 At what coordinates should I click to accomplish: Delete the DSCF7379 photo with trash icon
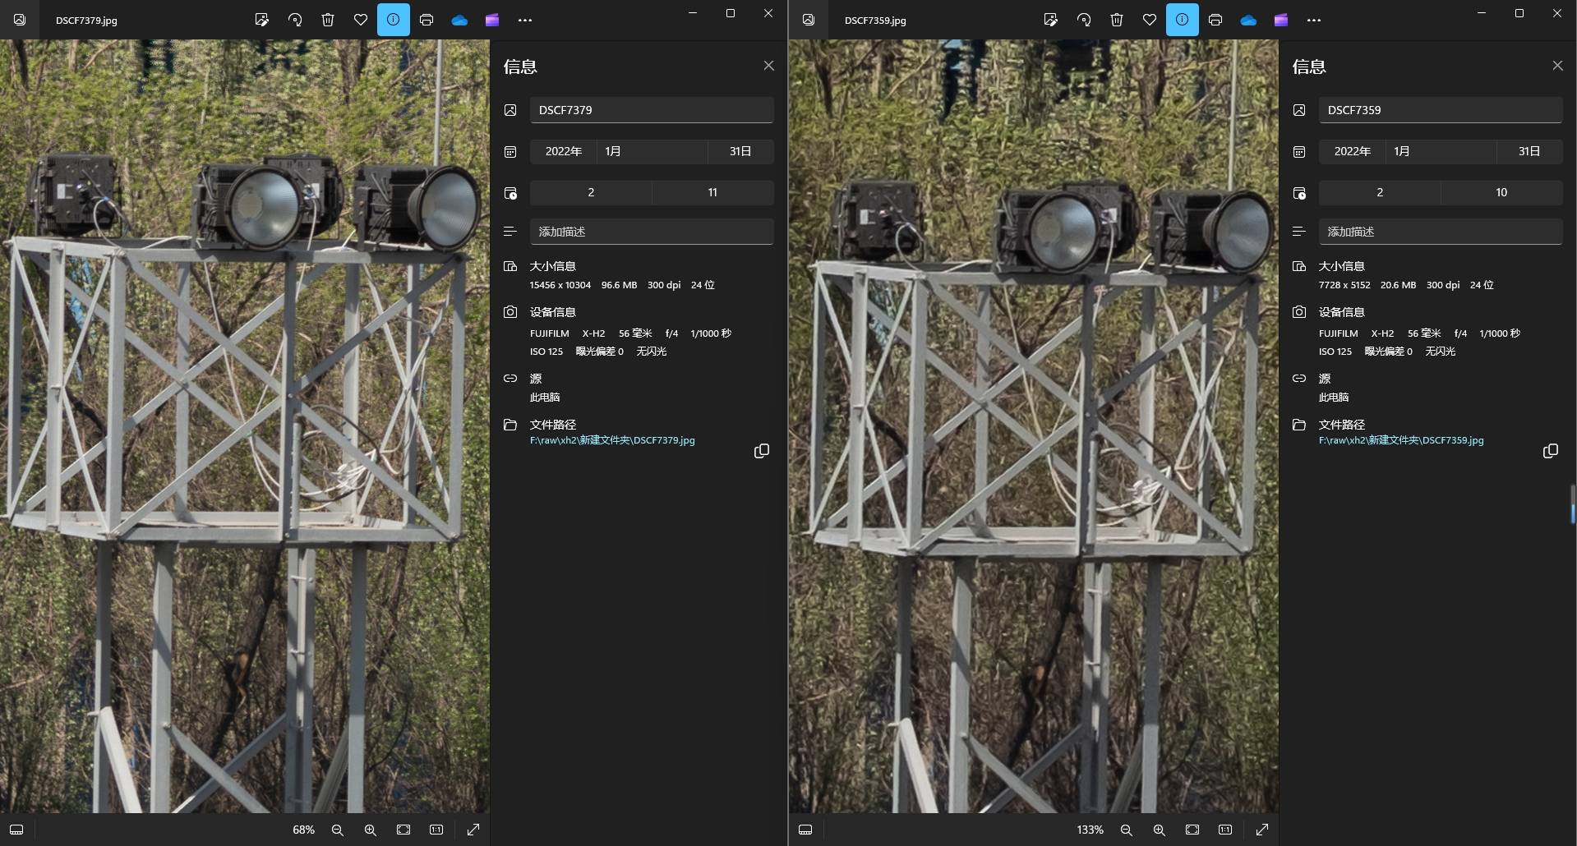(328, 20)
